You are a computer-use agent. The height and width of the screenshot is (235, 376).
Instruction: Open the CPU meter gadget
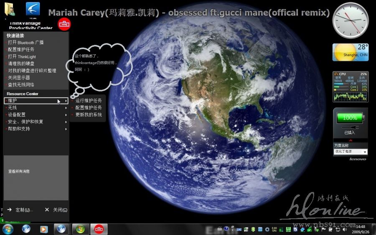(x=351, y=86)
